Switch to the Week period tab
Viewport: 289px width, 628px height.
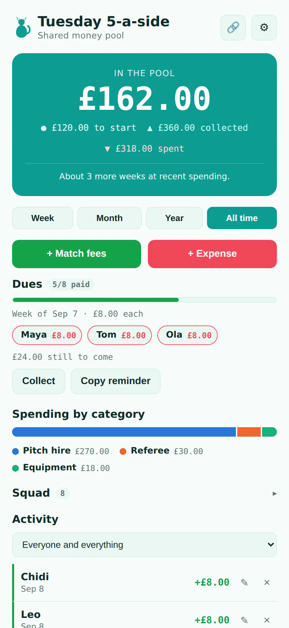[43, 218]
